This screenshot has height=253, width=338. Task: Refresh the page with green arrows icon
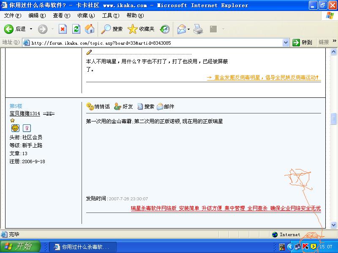76,29
